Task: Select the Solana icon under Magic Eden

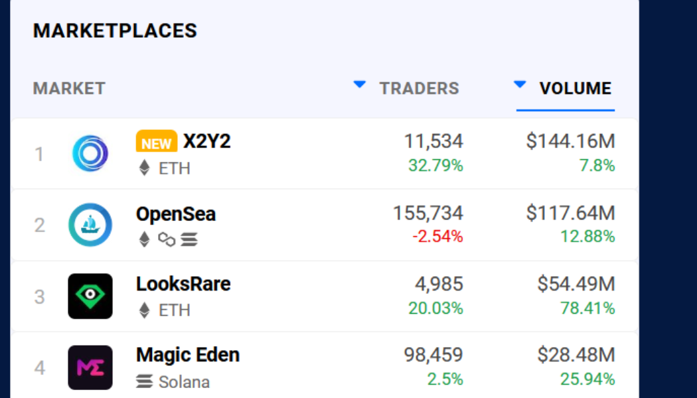Action: pyautogui.click(x=145, y=381)
